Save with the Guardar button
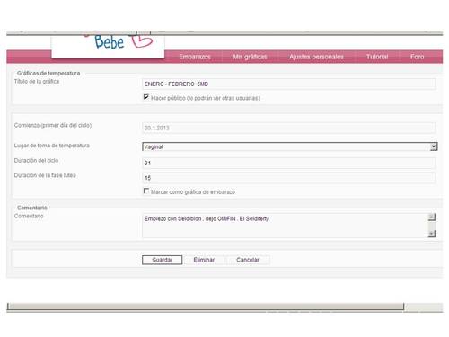 pos(162,260)
